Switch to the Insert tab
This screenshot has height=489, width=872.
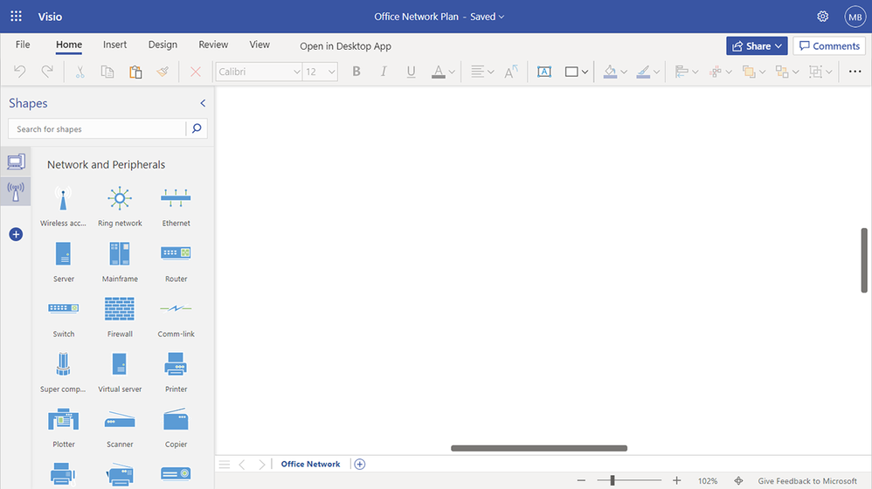[x=114, y=45]
